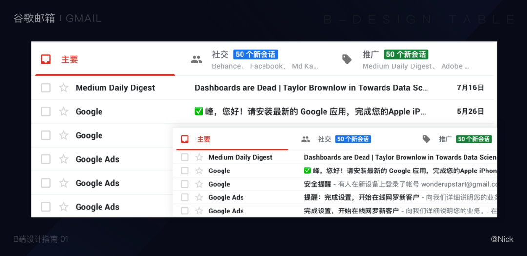Click the 'Behance、 Facebook、 Md Ka…' sender preview text

[265, 66]
